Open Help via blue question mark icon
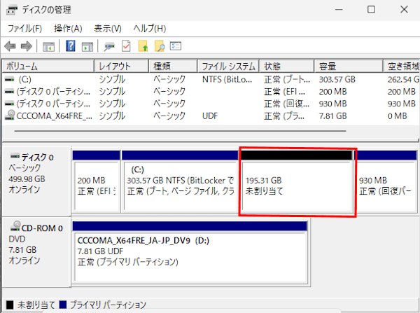The height and width of the screenshot is (313, 420). click(x=71, y=46)
